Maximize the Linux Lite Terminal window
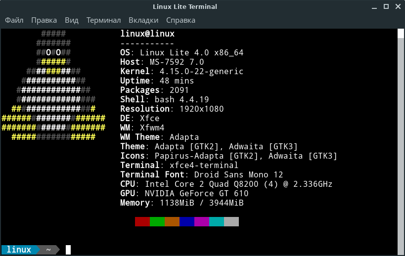405x256 pixels. coord(386,6)
